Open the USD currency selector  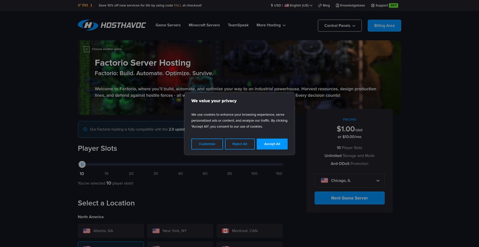[x=276, y=6]
